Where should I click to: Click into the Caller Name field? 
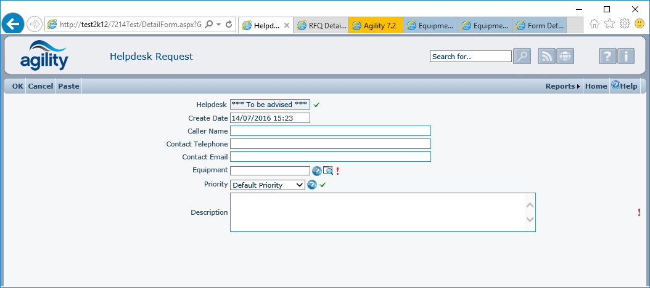[330, 130]
